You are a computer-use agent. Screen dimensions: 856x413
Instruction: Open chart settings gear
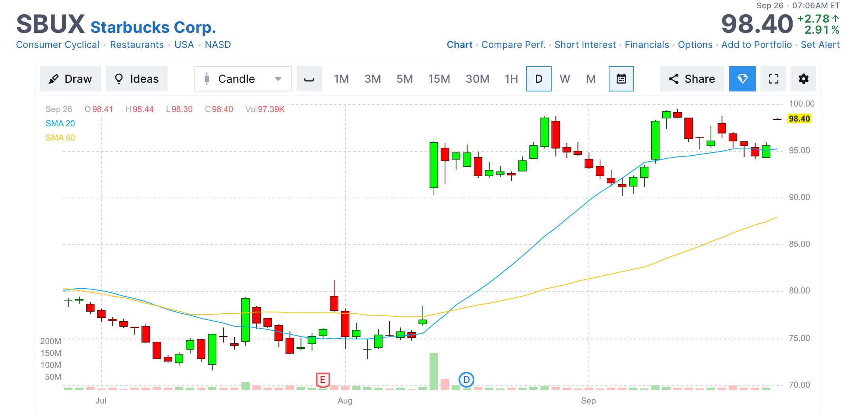coord(803,79)
